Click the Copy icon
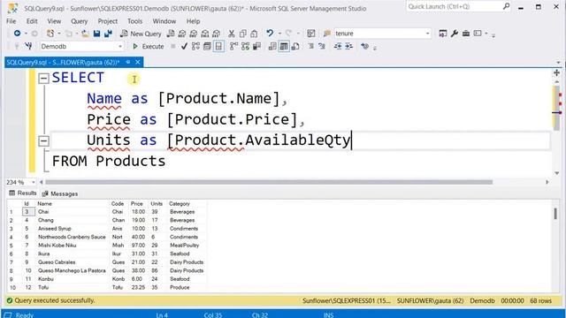This screenshot has width=566, height=318. 243,34
